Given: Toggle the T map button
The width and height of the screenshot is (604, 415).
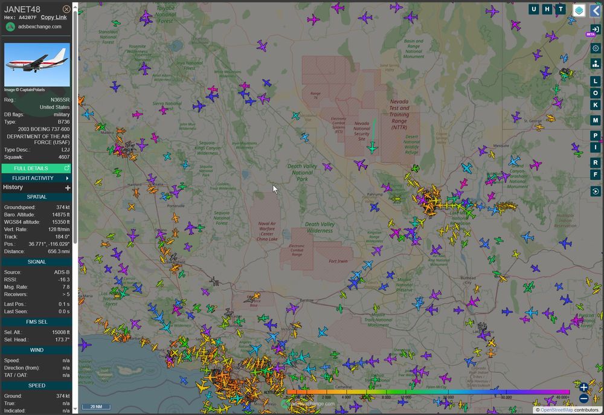Looking at the screenshot, I should pos(561,9).
